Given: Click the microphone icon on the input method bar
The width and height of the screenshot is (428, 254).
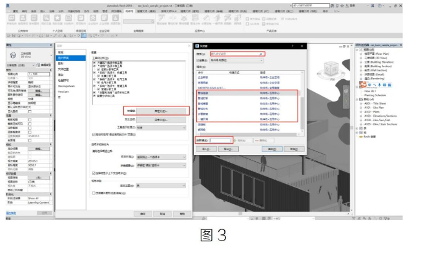Looking at the screenshot, I should point(379,85).
